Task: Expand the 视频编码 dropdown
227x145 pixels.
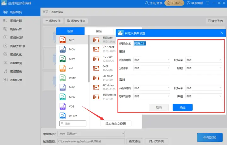Action: (152, 60)
